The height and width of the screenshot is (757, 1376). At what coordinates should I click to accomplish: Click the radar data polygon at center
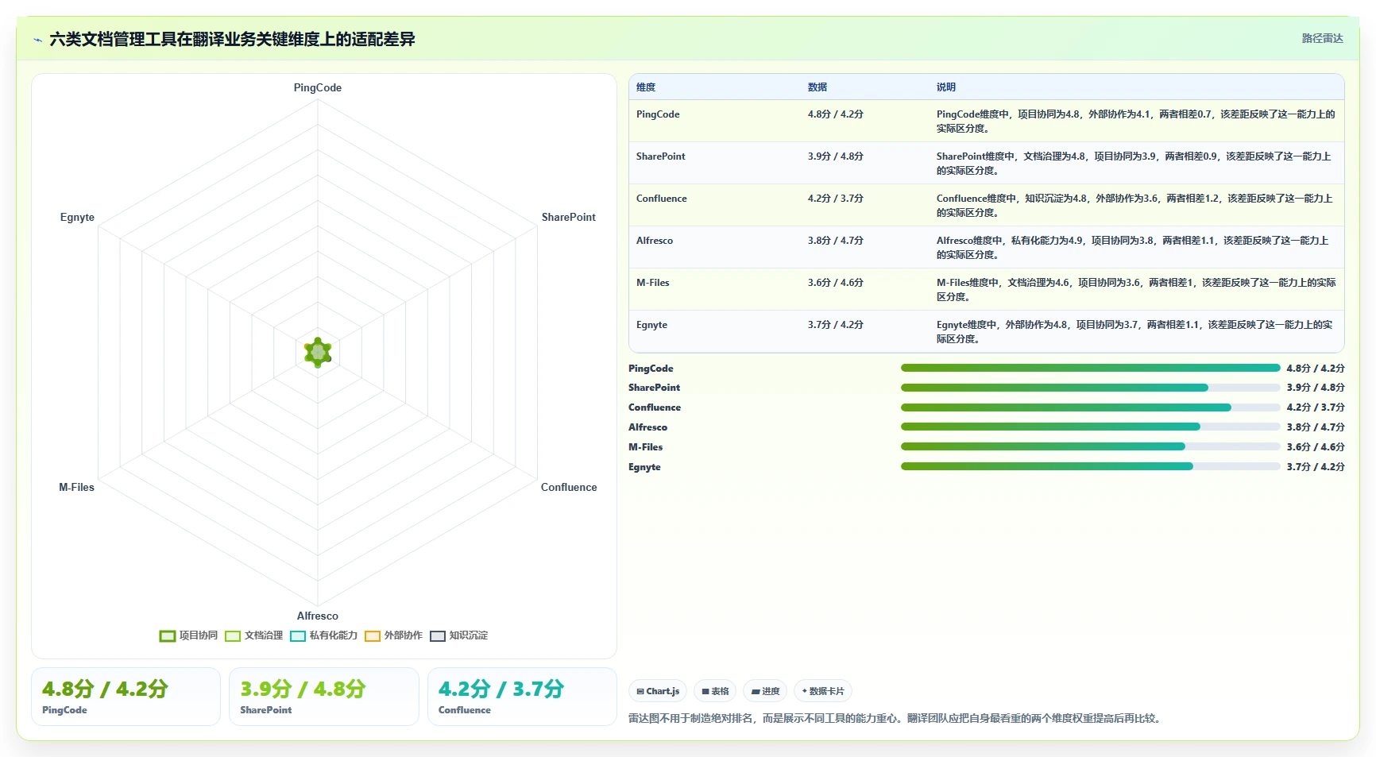(318, 352)
